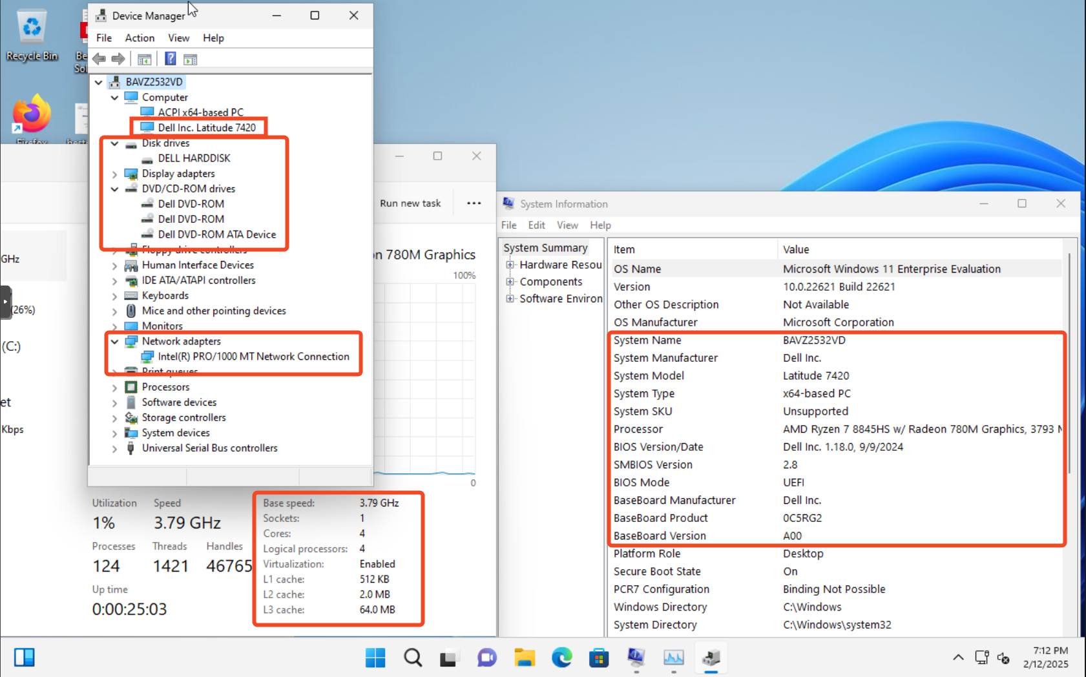The width and height of the screenshot is (1086, 677).
Task: Open the Action menu in Device Manager
Action: (x=139, y=38)
